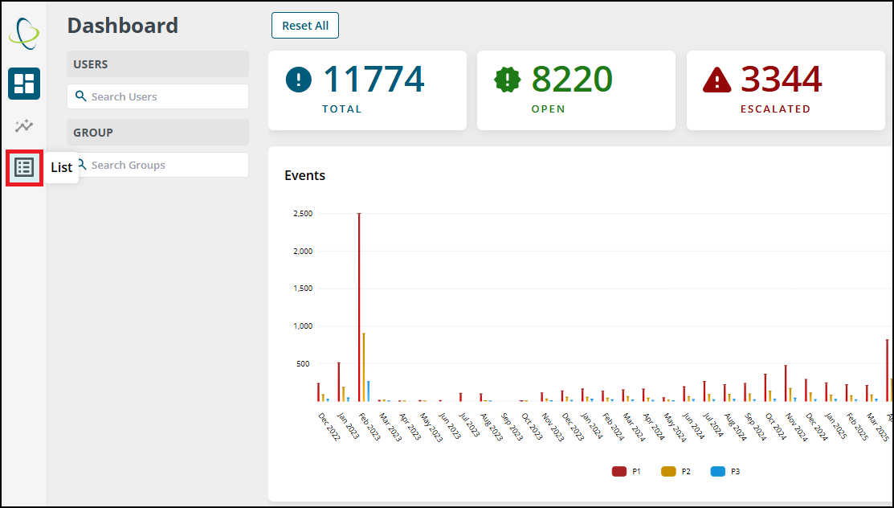
Task: Click the tall Feb 2023 P1 bar
Action: coord(359,307)
